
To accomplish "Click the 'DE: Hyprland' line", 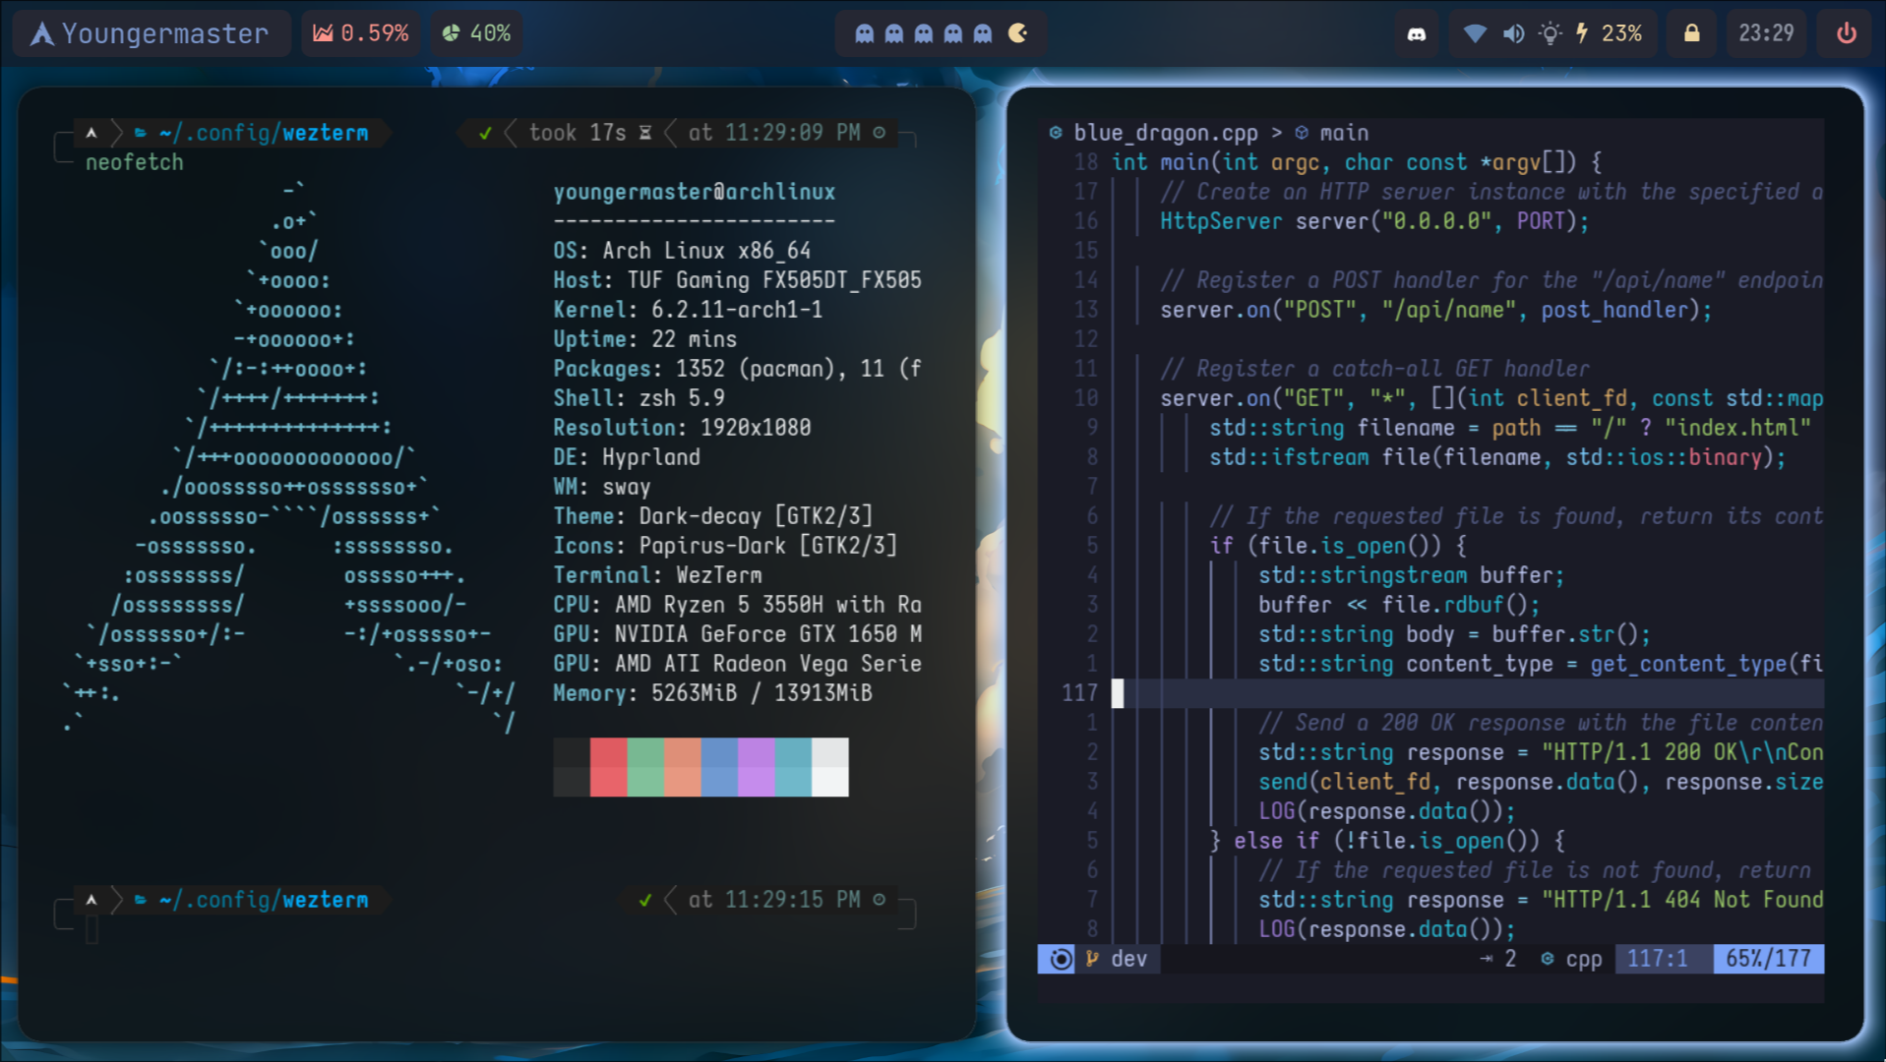I will click(x=627, y=457).
